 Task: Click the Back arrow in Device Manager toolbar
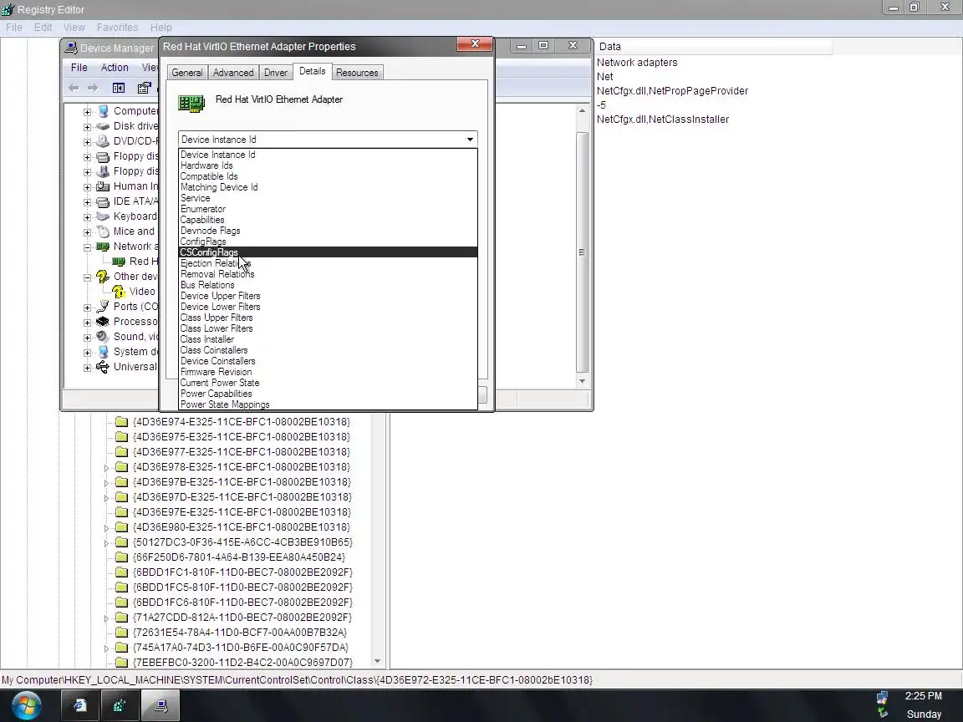coord(74,88)
